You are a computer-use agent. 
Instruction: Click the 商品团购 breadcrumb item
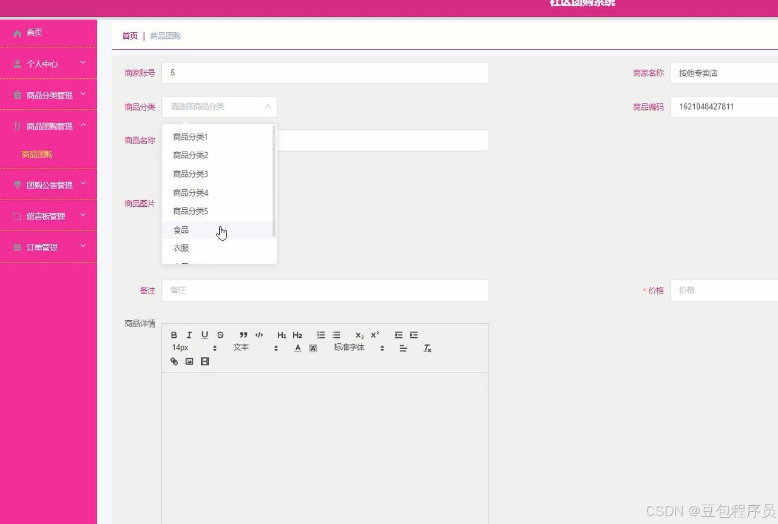[x=165, y=36]
